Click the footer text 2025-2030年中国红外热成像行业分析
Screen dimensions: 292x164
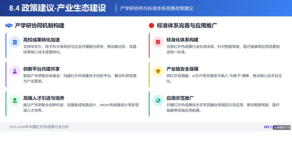pos(39,127)
